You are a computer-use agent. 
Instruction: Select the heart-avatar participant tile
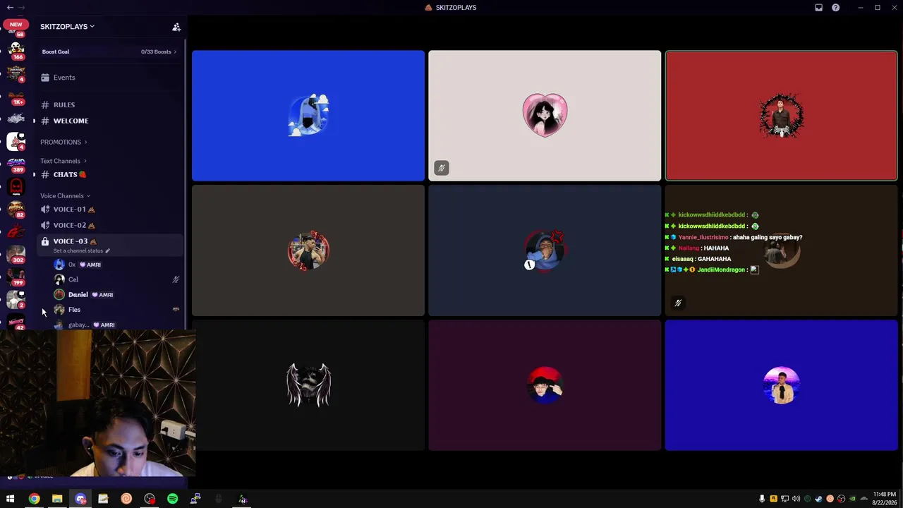545,116
